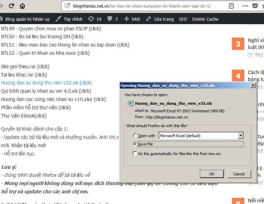Open Qui trinh quan ly nhan su link
This screenshot has height=204, width=264.
pos(46,91)
